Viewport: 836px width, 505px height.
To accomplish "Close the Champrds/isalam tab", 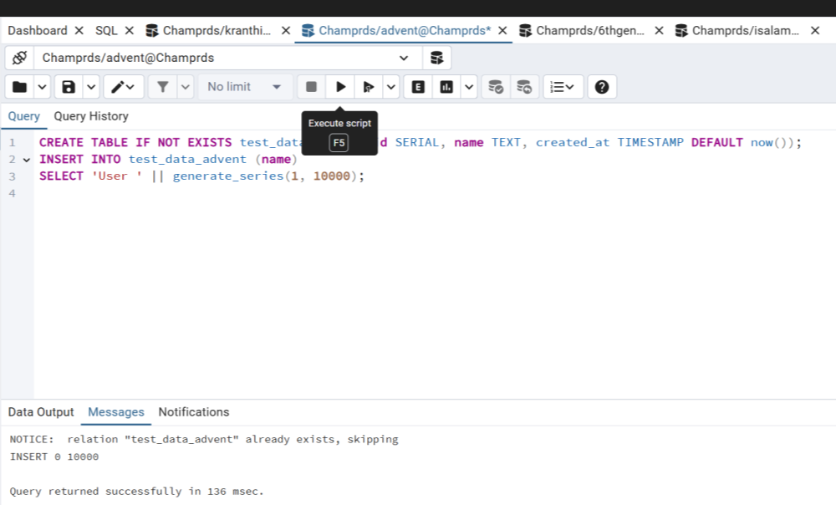I will click(814, 30).
